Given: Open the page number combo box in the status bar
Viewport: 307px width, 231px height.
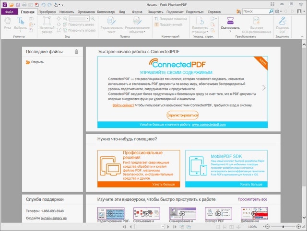Looking at the screenshot, I should (150, 227).
